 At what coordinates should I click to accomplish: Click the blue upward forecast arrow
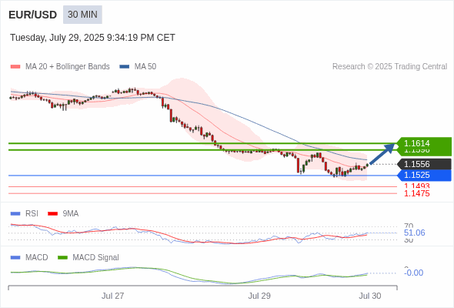coord(382,153)
